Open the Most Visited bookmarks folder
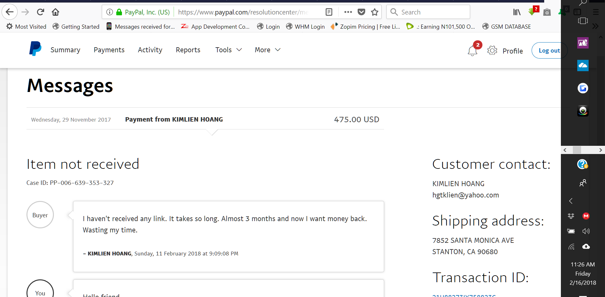This screenshot has height=297, width=605. point(26,26)
